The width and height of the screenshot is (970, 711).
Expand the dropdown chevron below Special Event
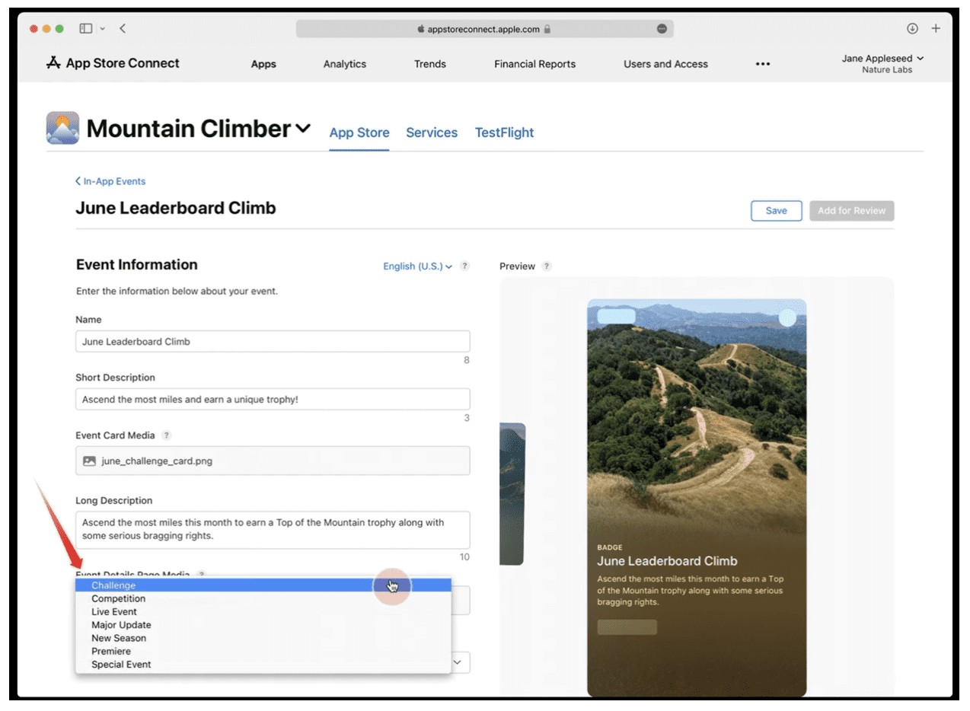coord(456,662)
